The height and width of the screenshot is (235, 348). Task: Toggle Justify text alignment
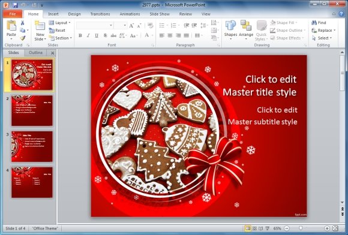(186, 35)
